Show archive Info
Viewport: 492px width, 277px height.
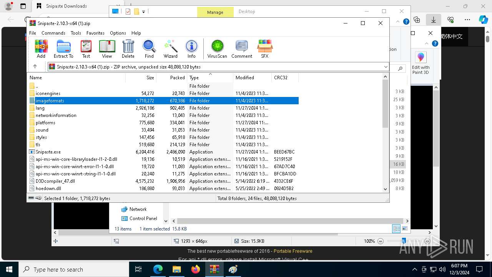point(191,49)
